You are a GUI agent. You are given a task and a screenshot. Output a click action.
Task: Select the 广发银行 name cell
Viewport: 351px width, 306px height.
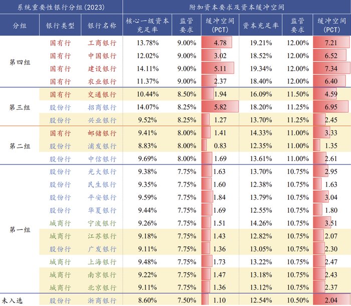tap(102, 249)
